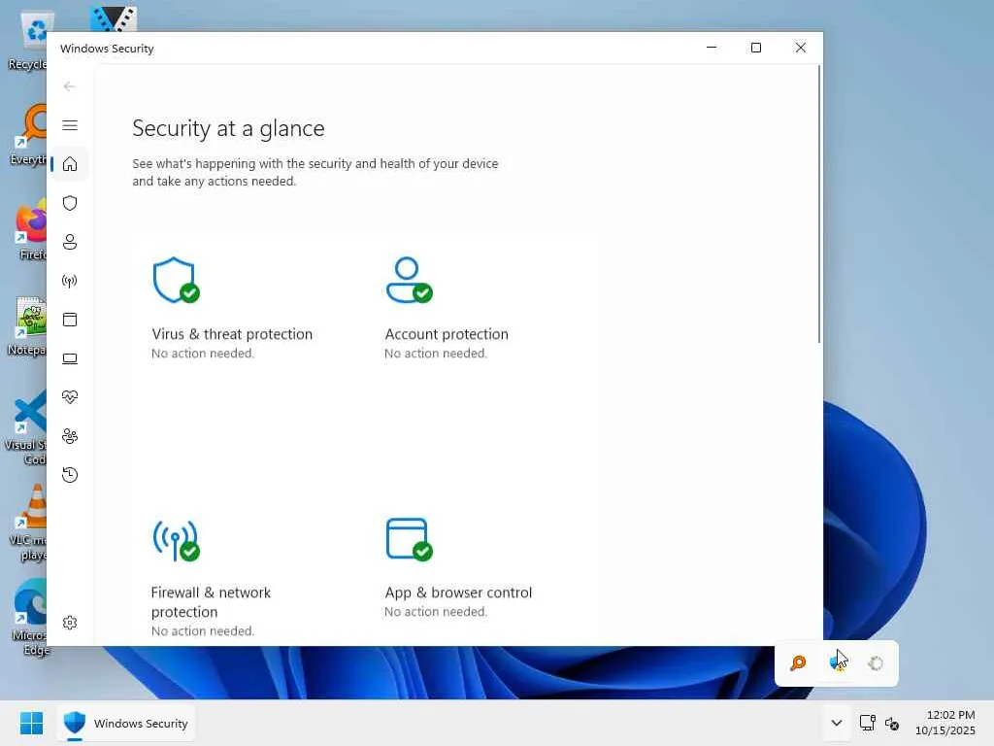994x746 pixels.
Task: Click the spinning circle tray icon
Action: click(876, 663)
